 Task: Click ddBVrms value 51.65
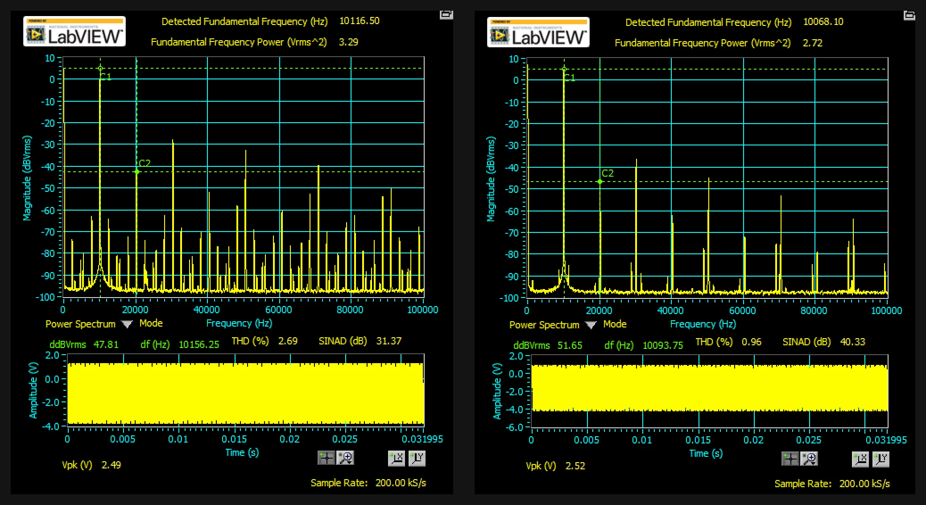[x=570, y=346]
